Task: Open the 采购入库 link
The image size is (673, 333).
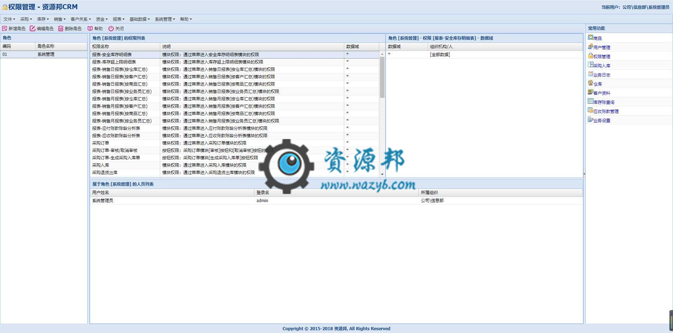Action: click(602, 66)
